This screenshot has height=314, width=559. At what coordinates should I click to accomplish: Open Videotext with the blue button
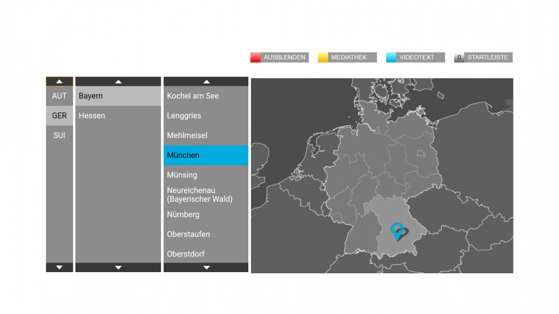pos(415,58)
